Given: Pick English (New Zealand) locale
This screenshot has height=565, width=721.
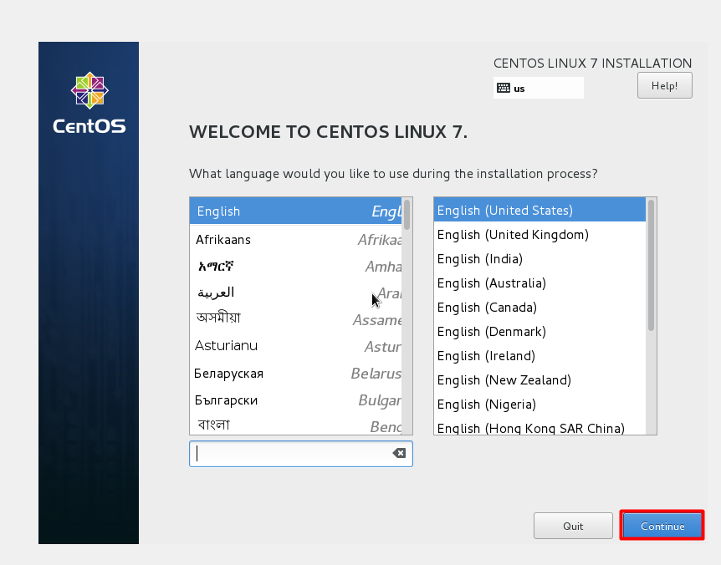Looking at the screenshot, I should [x=504, y=380].
